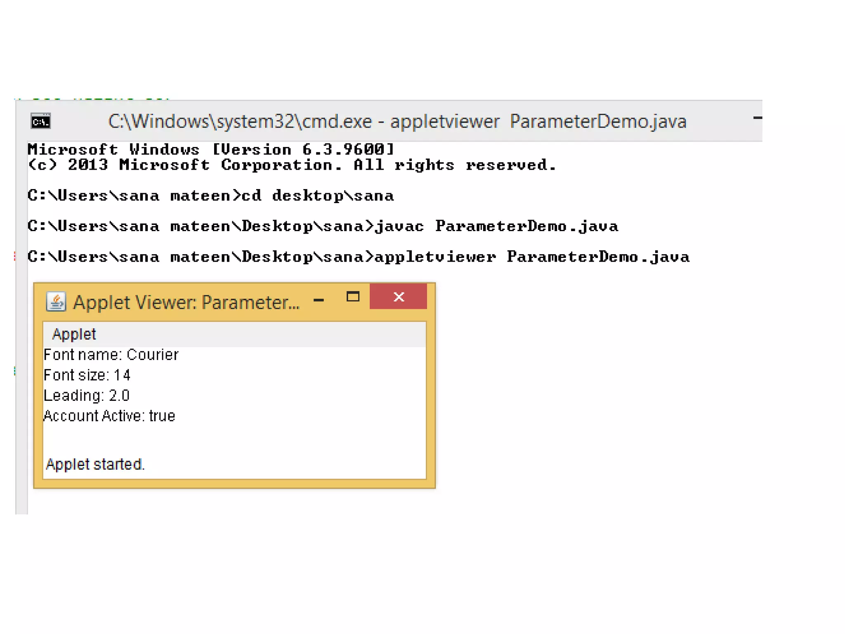This screenshot has height=634, width=845.
Task: Click the Microsoft Corporation copyright line
Action: click(292, 165)
